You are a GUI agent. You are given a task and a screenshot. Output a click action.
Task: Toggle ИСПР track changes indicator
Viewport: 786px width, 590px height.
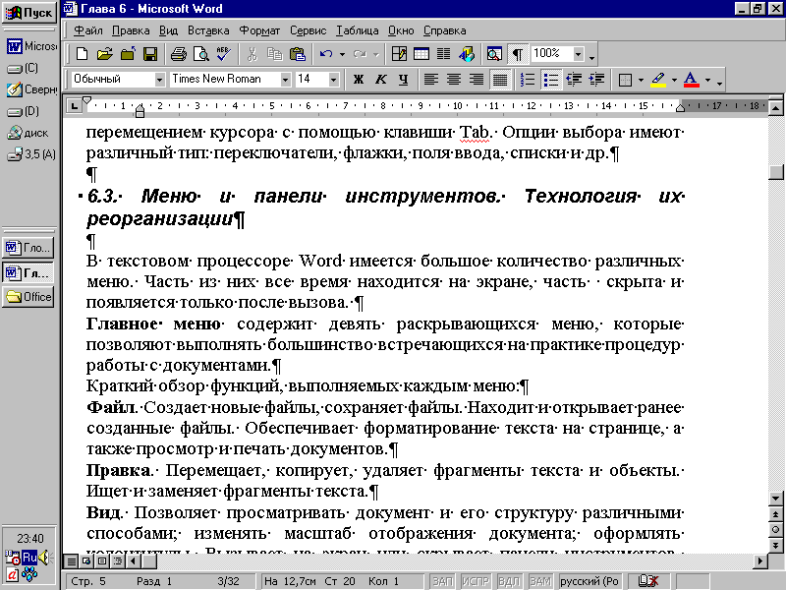[476, 581]
